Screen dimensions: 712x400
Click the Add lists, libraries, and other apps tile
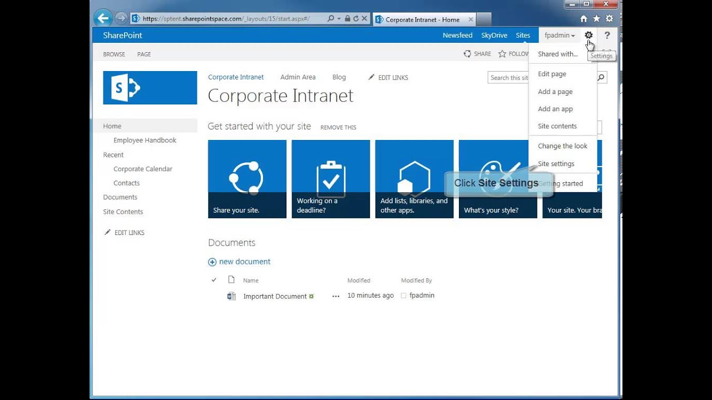(414, 179)
